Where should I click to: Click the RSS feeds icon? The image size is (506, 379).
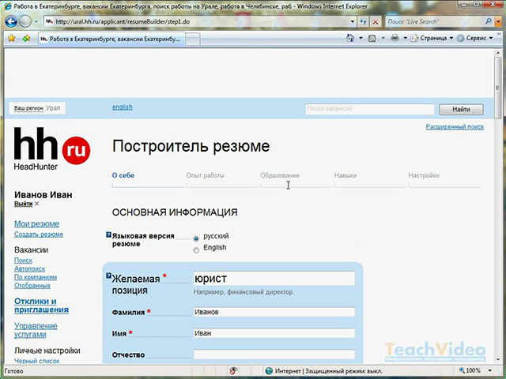372,39
